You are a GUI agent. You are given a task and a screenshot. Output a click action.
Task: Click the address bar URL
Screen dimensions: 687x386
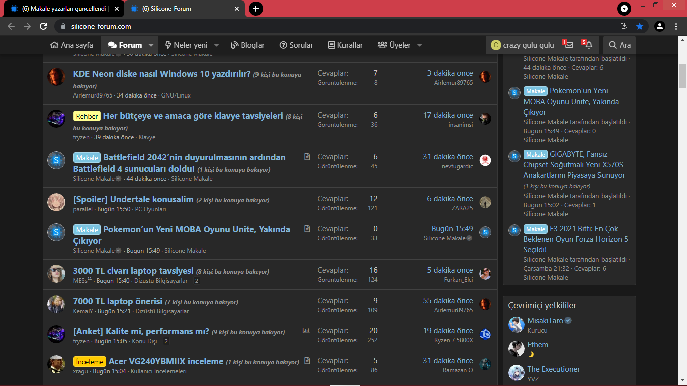(x=101, y=26)
